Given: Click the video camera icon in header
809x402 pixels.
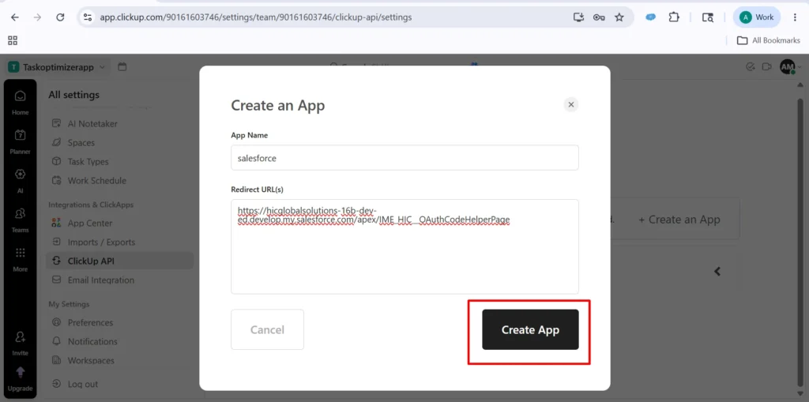Looking at the screenshot, I should tap(766, 66).
